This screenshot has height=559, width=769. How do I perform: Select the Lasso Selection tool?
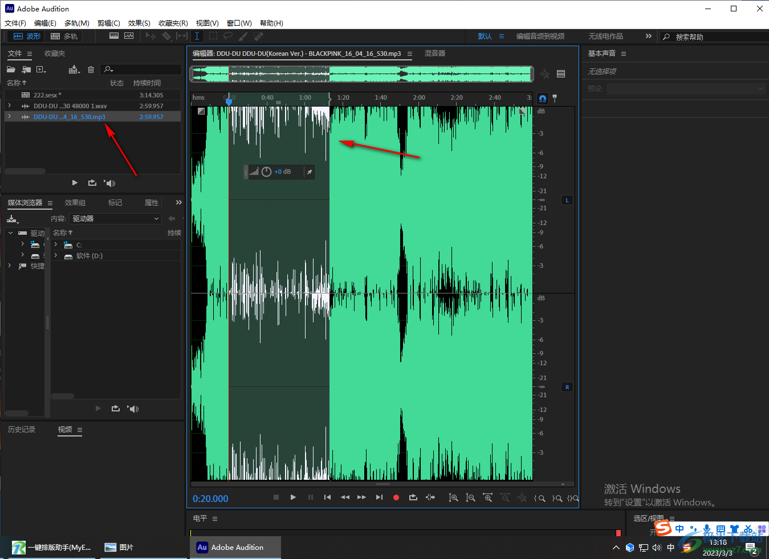click(x=228, y=36)
